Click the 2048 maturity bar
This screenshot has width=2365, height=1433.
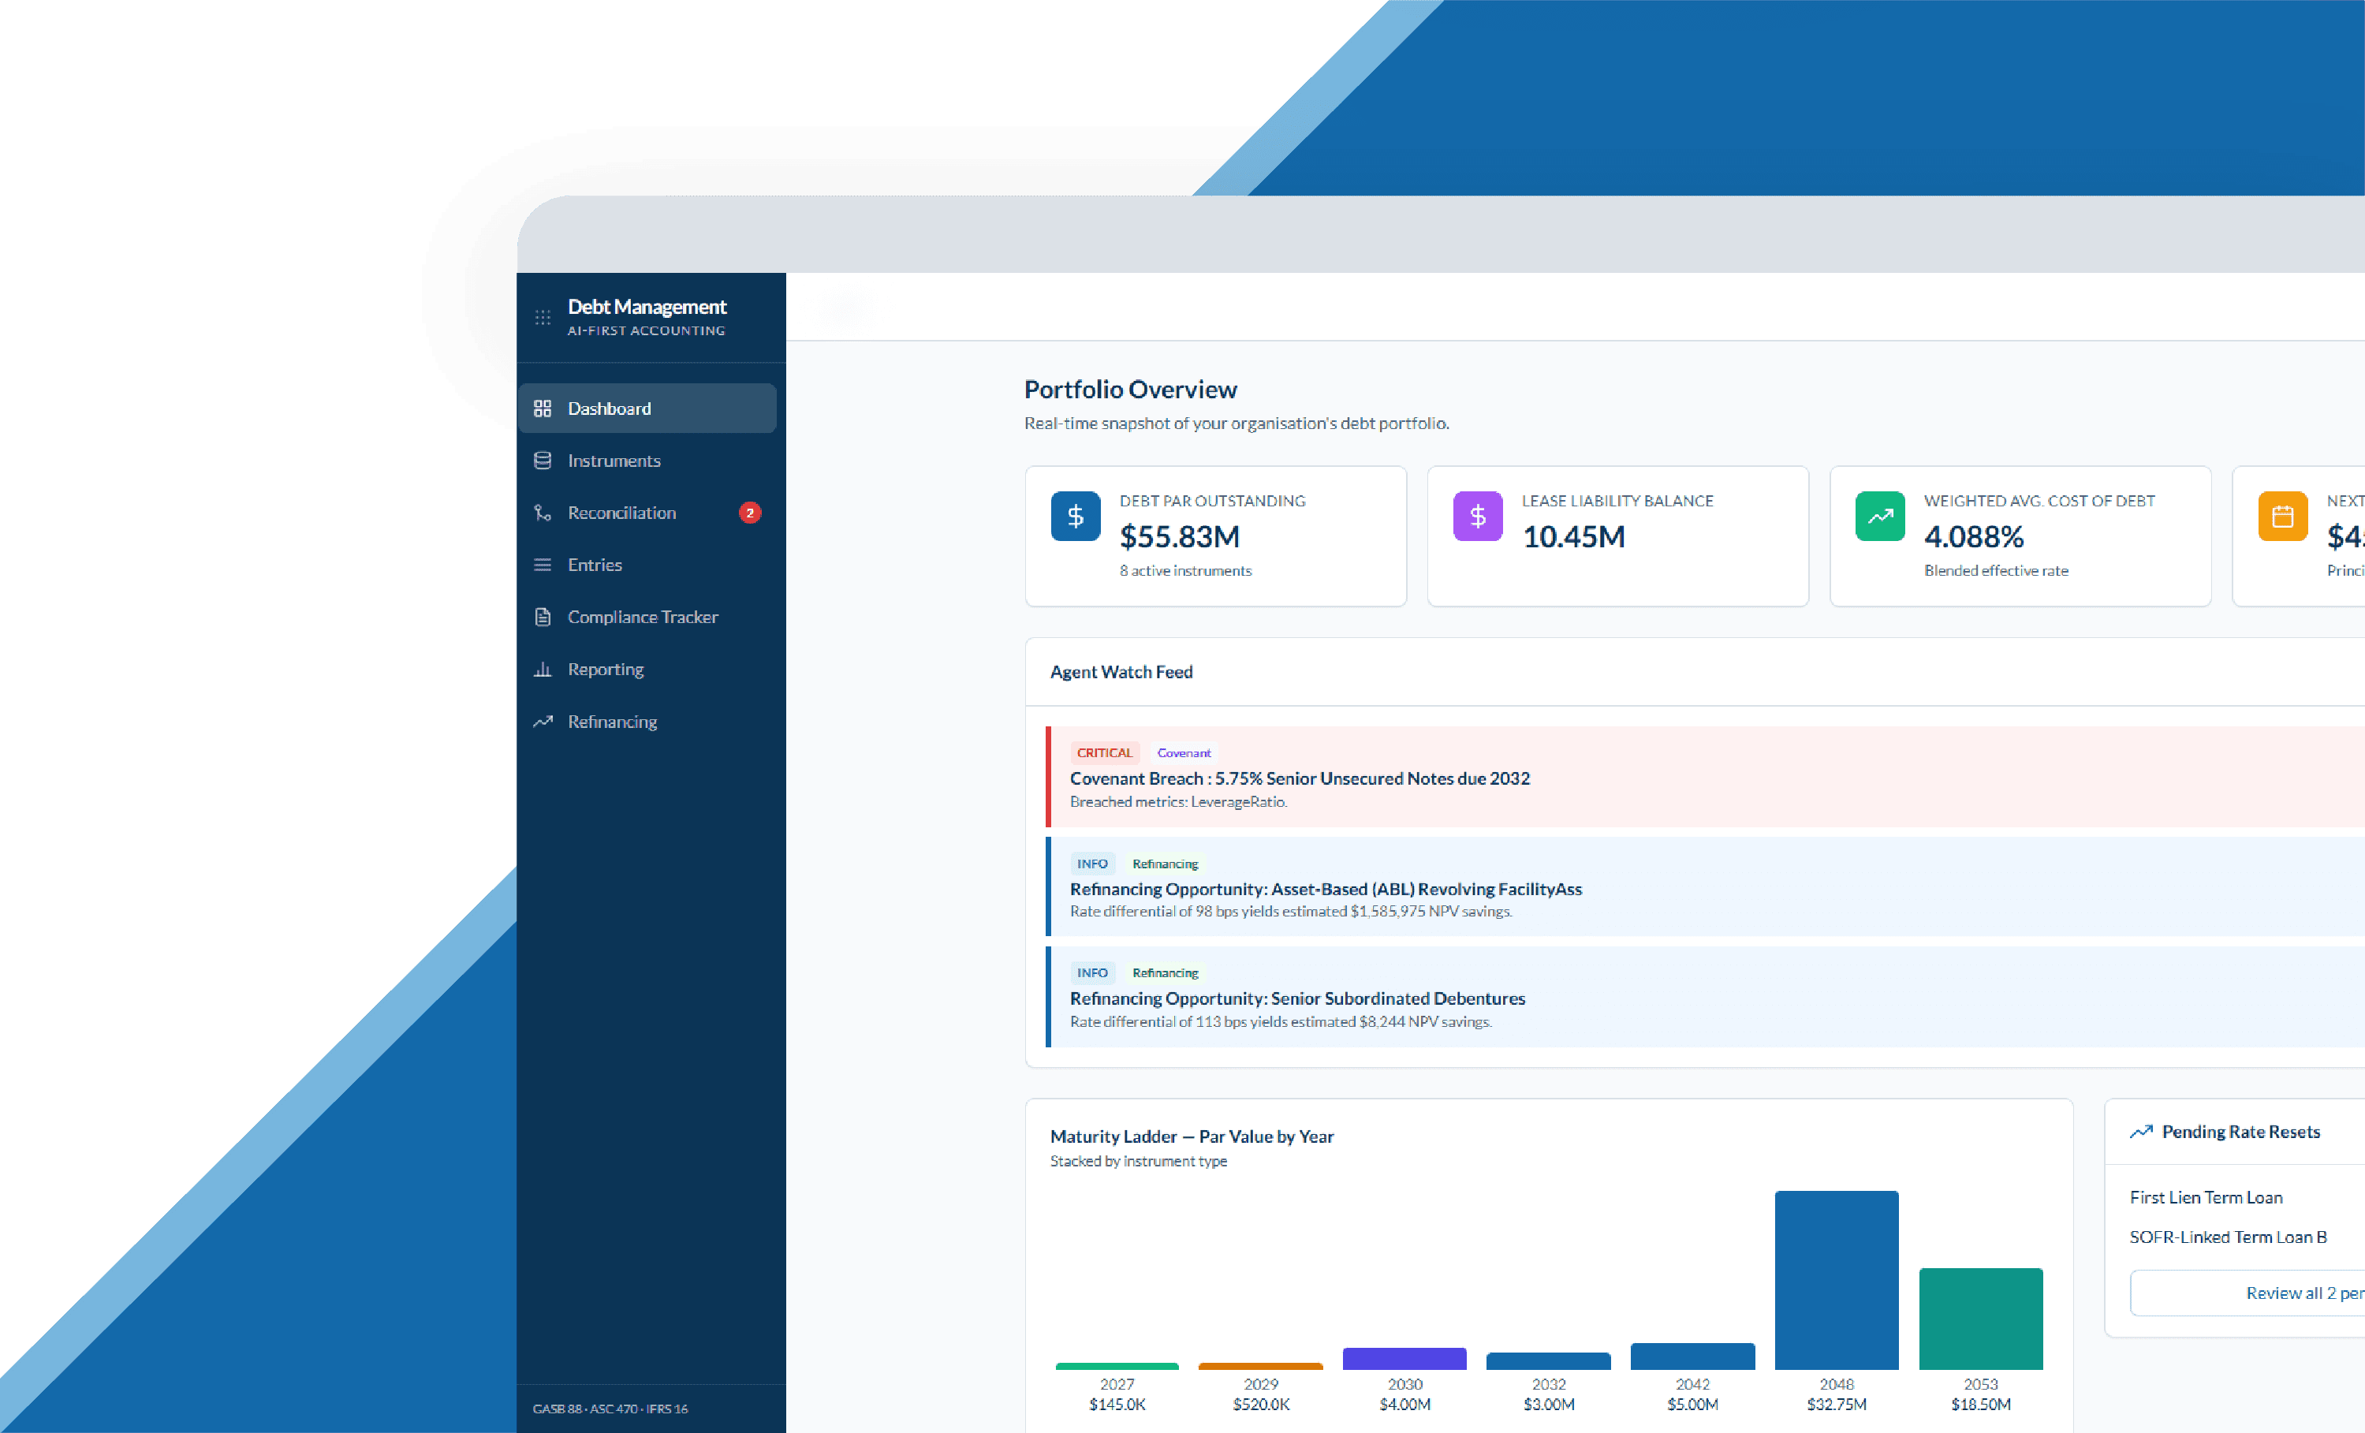point(1836,1279)
